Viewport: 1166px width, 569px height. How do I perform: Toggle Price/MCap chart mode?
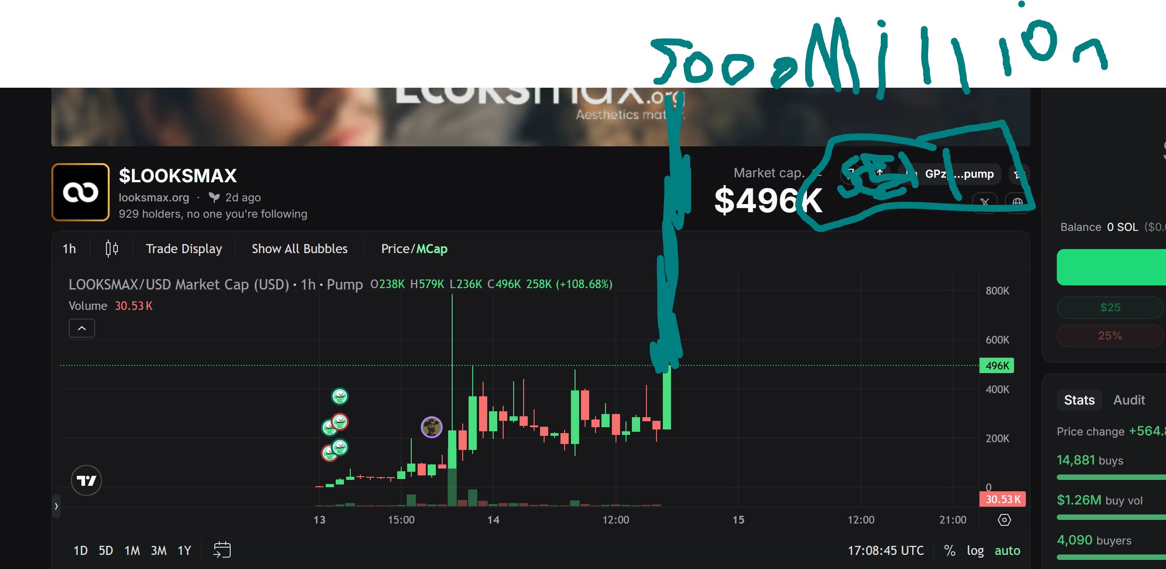pyautogui.click(x=414, y=249)
